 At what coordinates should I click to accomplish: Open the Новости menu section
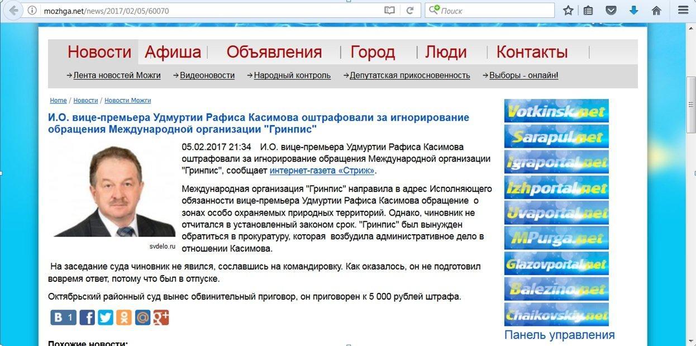(x=99, y=52)
